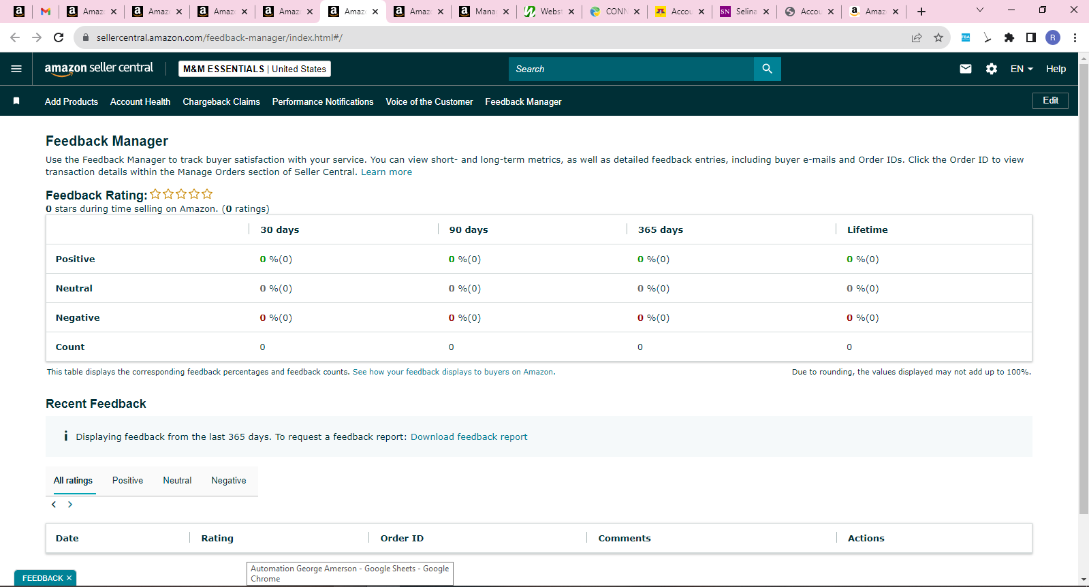The width and height of the screenshot is (1089, 587).
Task: Open the M&M ESSENTIALS account switcher
Action: [255, 69]
